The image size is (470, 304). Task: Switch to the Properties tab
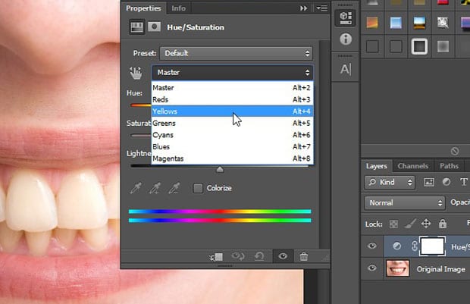(143, 8)
